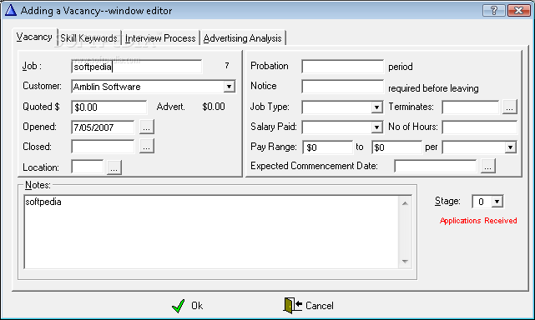The image size is (535, 320).
Task: Open the date picker beside Opened
Action: 147,127
